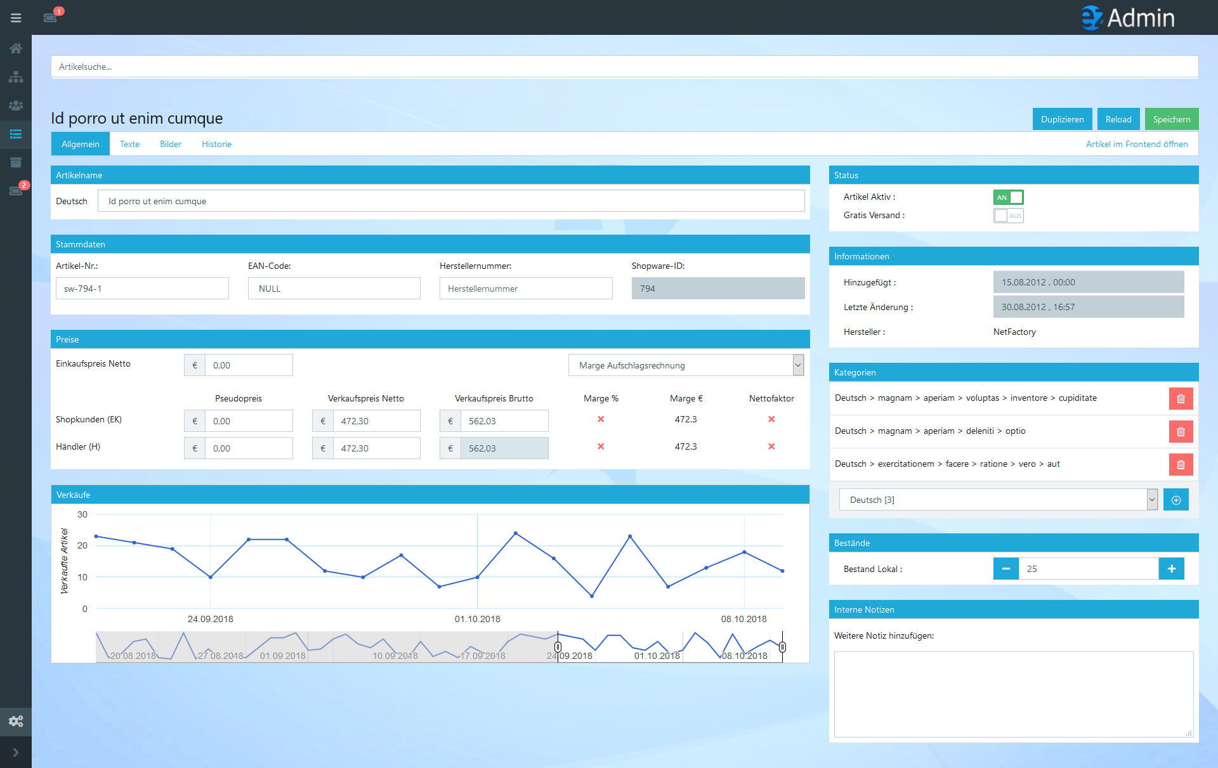Open the Bilder tab
The height and width of the screenshot is (768, 1218).
(171, 144)
